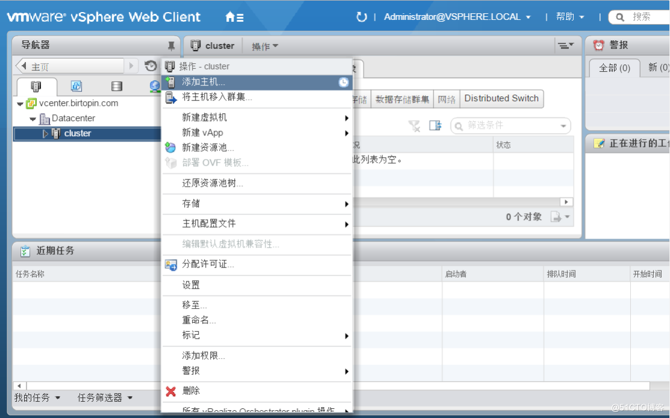670x418 pixels.
Task: Open the Storage submenu
Action: 257,204
